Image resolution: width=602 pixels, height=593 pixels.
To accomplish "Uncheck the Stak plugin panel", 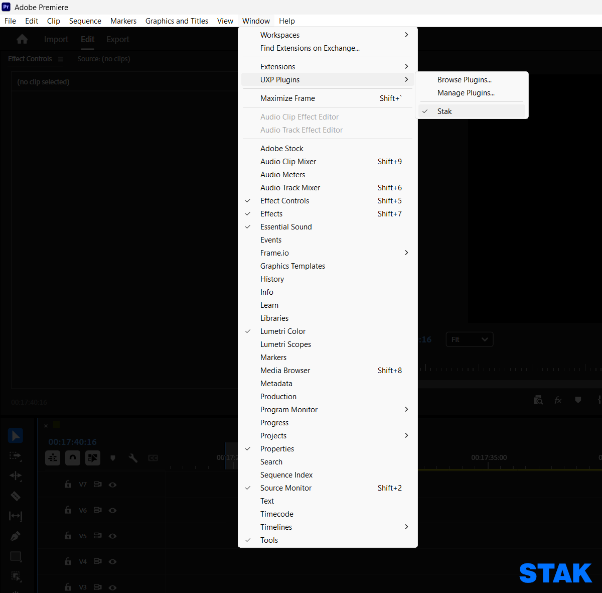I will coord(472,111).
